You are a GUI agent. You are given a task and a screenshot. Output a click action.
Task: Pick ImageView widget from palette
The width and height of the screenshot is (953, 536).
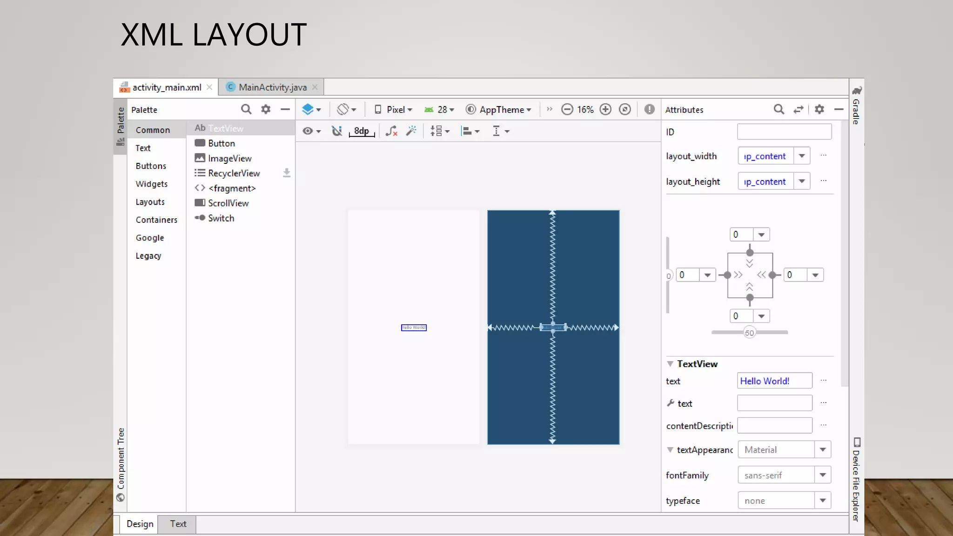coord(241,158)
